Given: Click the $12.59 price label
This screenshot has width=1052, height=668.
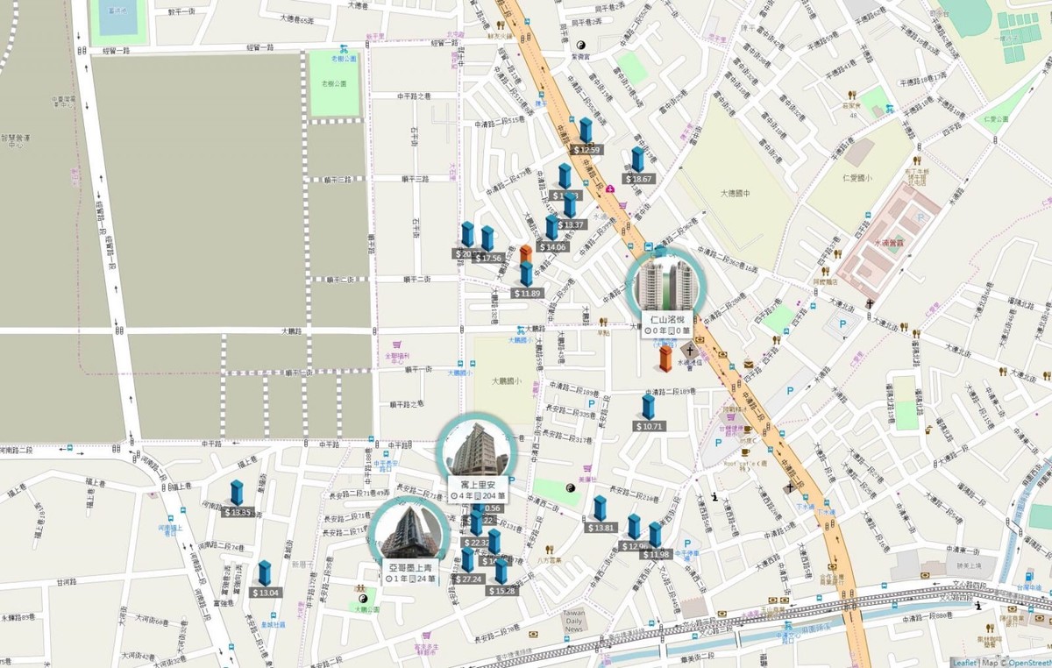Looking at the screenshot, I should pos(586,150).
